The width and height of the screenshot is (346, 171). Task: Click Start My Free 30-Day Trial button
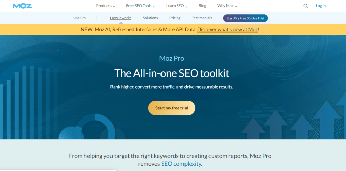tap(245, 18)
